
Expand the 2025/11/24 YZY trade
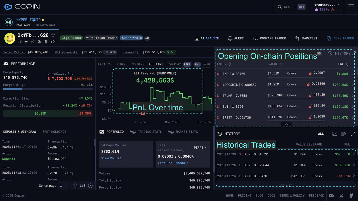(x=286, y=176)
